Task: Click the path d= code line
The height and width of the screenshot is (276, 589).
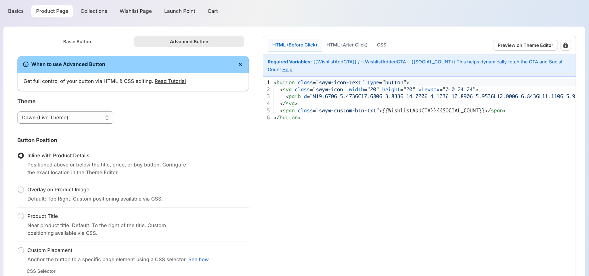Action: [430, 96]
